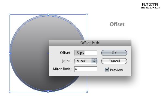
Task: Select the top-left bounding box handle
Action: pos(10,14)
